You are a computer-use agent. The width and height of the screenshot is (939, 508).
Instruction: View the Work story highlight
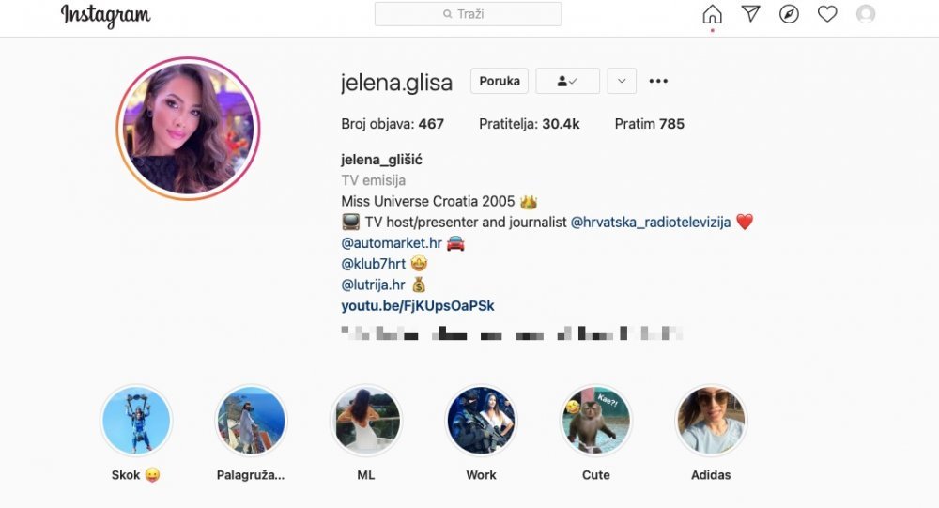[481, 421]
